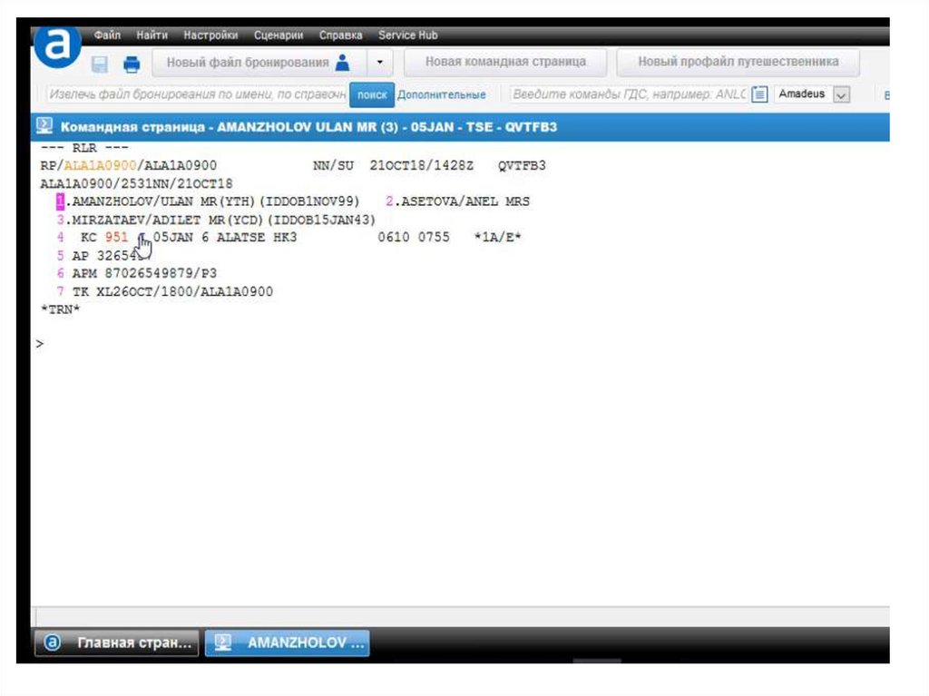Screen dimensions: 929x696
Task: Open the Файл menu
Action: pos(107,35)
